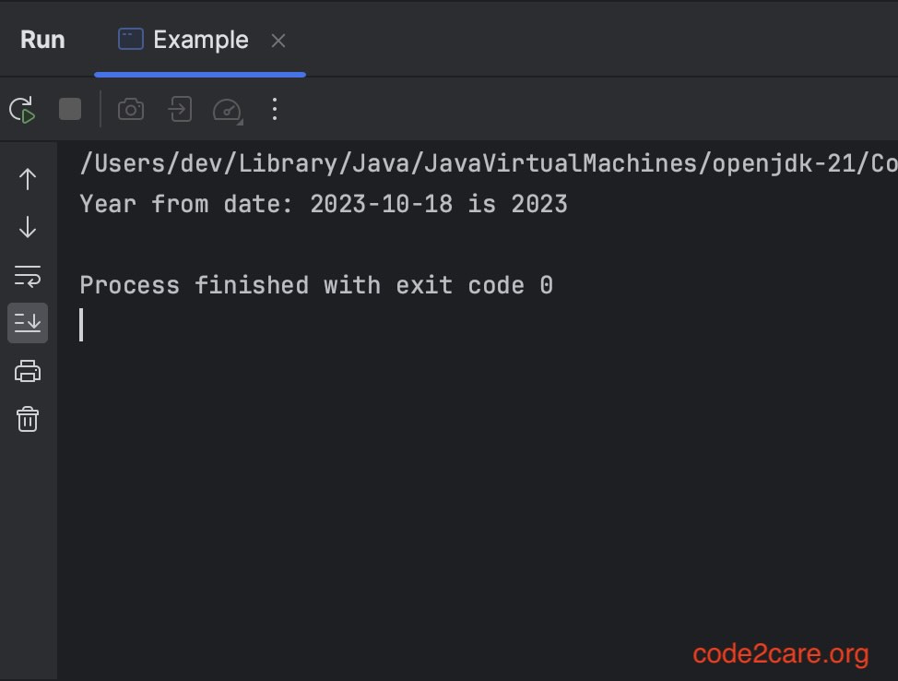Clear the console output with trash icon
This screenshot has width=898, height=681.
(x=27, y=418)
